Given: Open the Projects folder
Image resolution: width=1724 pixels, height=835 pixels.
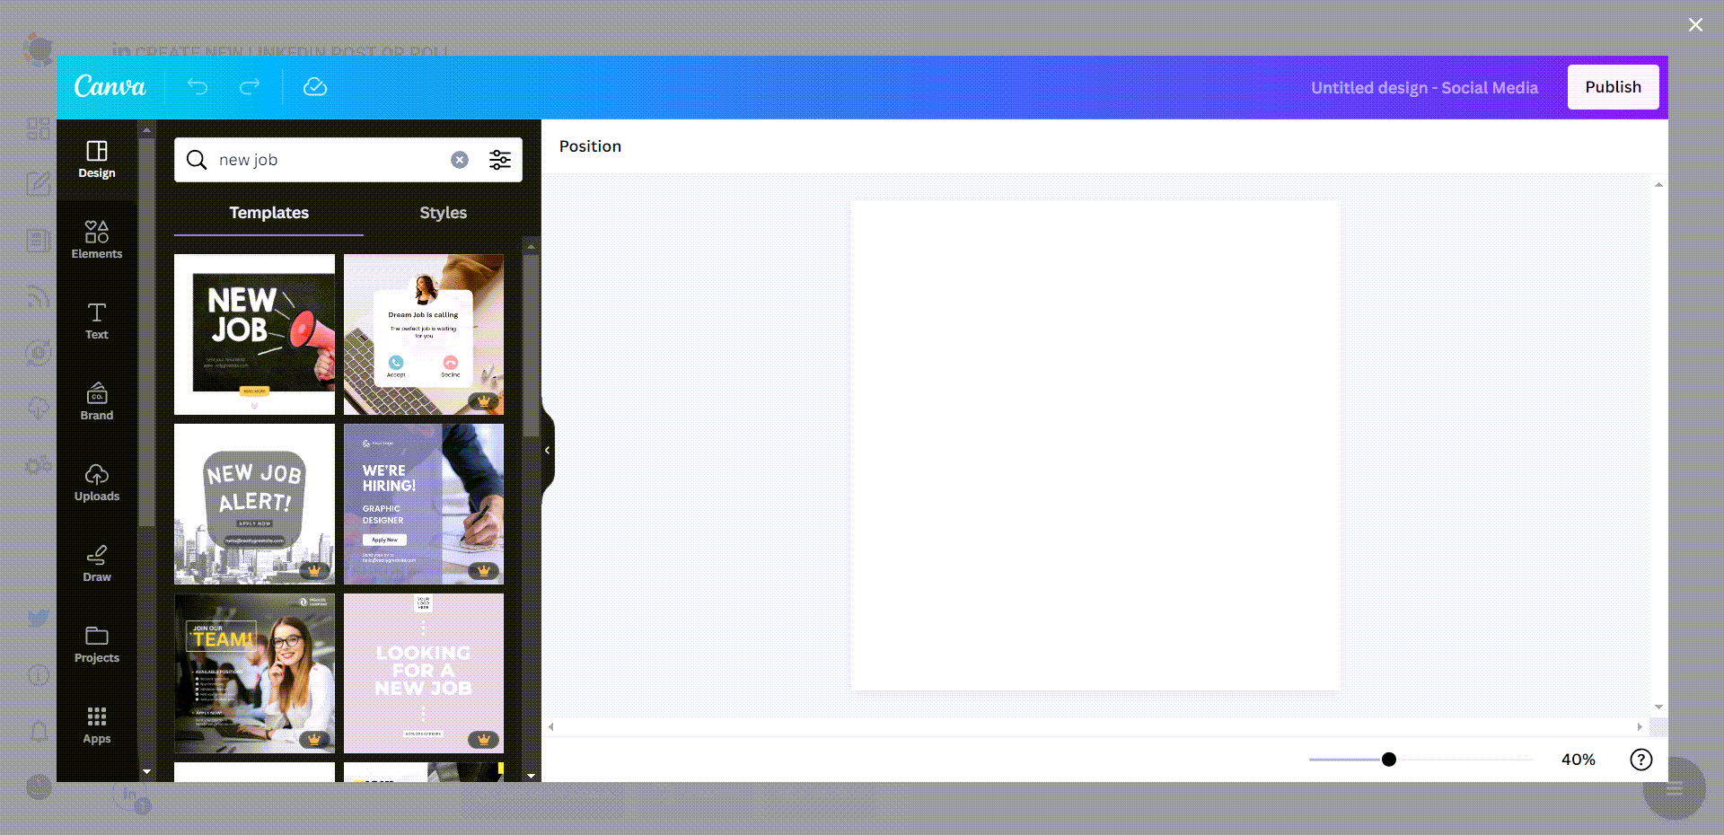Looking at the screenshot, I should pyautogui.click(x=97, y=644).
